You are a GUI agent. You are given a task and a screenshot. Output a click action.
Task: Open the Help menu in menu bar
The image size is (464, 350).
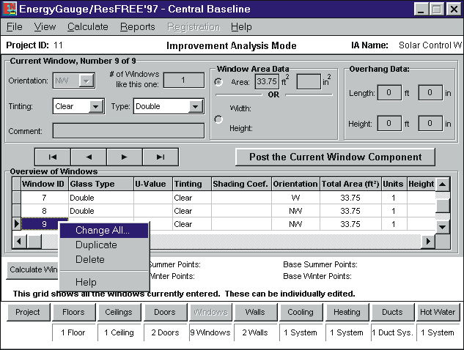241,27
